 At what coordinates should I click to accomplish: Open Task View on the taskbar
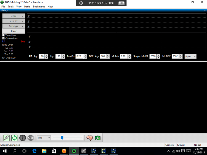coord(24,151)
